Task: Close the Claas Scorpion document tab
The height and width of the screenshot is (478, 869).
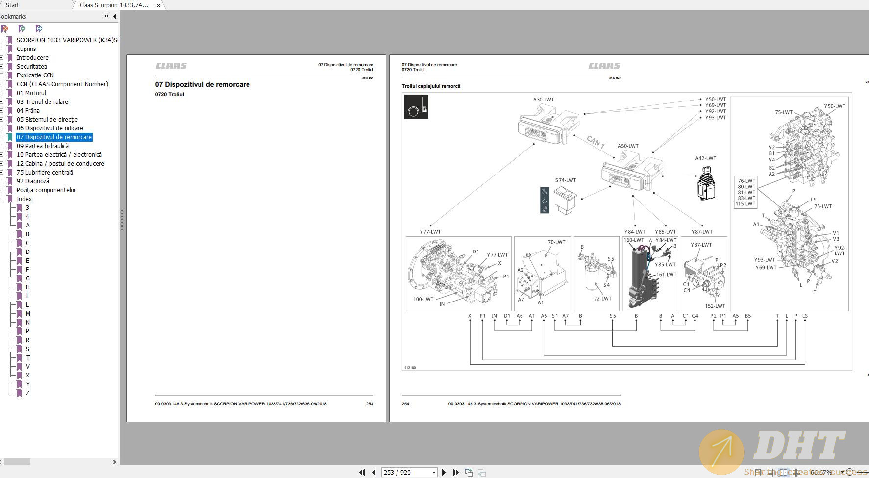Action: pos(158,5)
